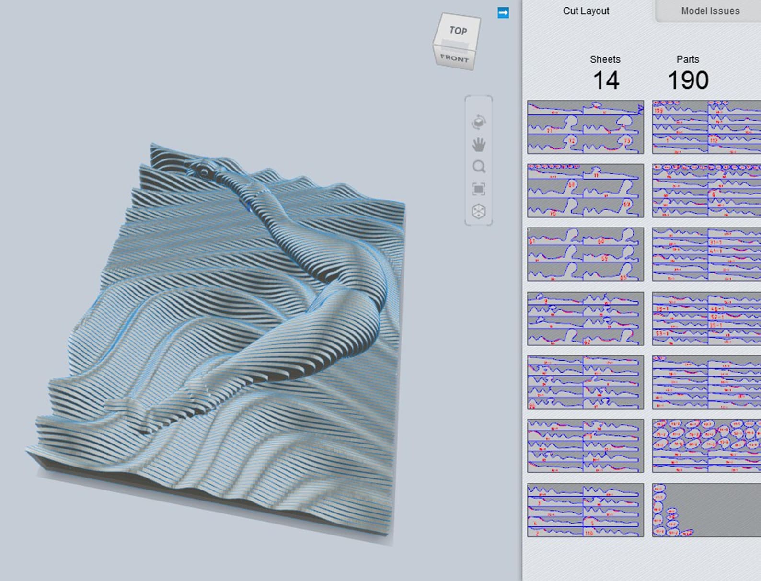761x581 pixels.
Task: Click the Sheets count value 14
Action: [606, 80]
